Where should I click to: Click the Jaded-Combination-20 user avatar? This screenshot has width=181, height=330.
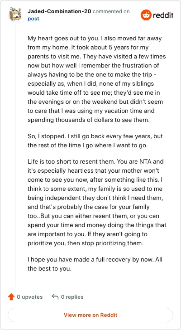(15, 15)
